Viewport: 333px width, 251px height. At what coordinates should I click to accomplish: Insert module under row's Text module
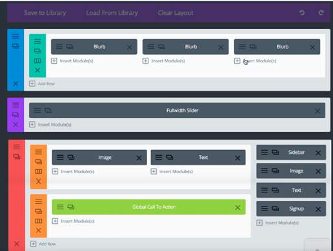coord(172,172)
